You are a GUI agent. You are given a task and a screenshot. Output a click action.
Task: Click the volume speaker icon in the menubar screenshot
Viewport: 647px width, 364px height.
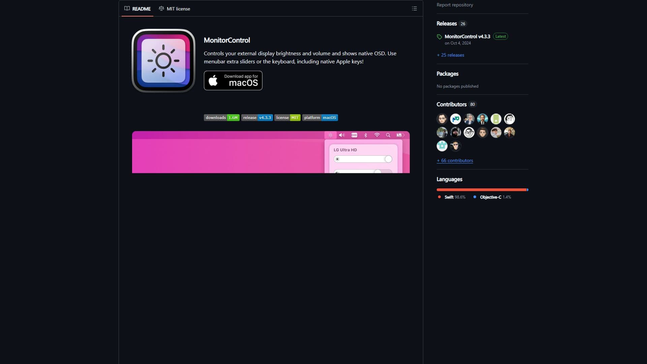point(342,135)
